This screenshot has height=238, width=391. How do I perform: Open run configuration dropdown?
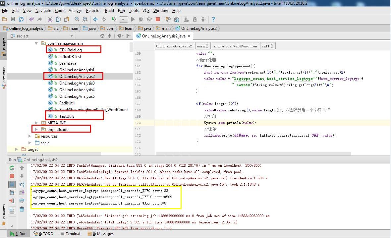124,19
